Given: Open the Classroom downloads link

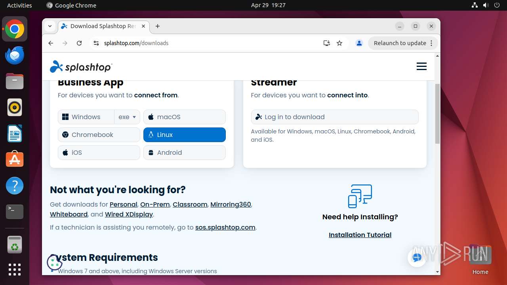Looking at the screenshot, I should [x=190, y=204].
